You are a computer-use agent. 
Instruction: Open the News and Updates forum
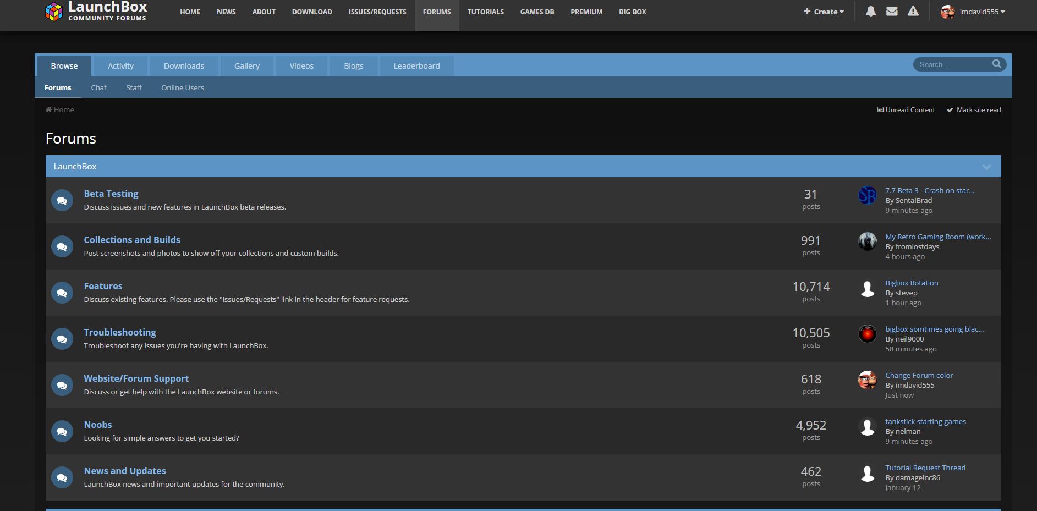125,471
